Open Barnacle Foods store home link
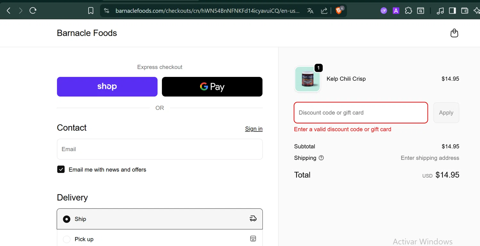Image resolution: width=480 pixels, height=246 pixels. [x=87, y=33]
